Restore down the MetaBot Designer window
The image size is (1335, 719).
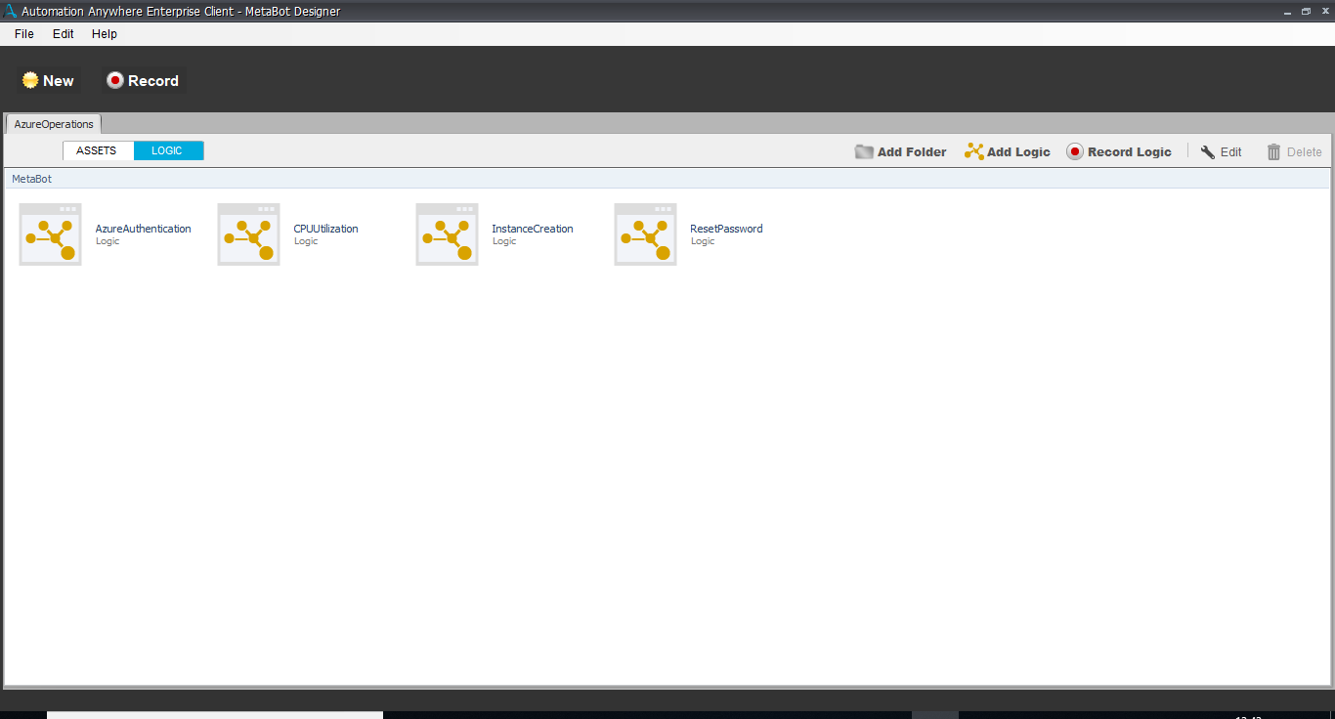tap(1307, 11)
